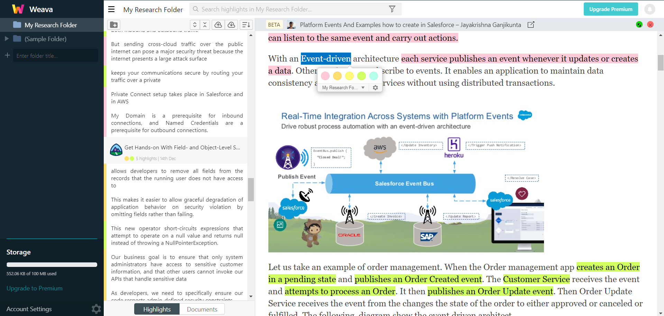664x316 pixels.
Task: Click the plus icon to add folder
Action: 7,55
